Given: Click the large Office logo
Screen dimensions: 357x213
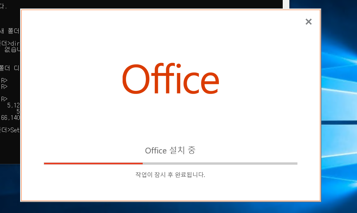Looking at the screenshot, I should coord(171,78).
